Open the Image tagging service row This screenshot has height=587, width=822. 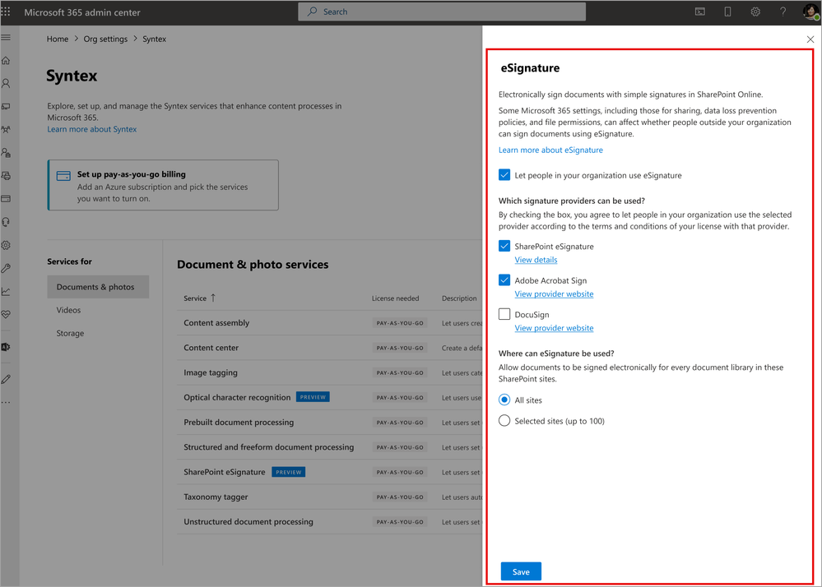[x=329, y=372]
